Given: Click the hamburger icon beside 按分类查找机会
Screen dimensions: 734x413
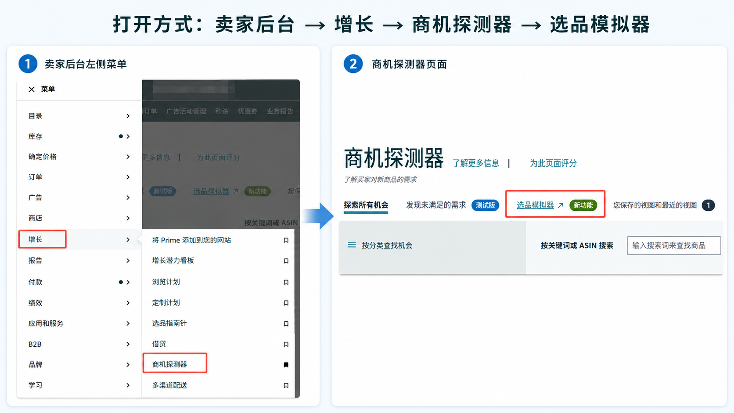Looking at the screenshot, I should pos(352,245).
